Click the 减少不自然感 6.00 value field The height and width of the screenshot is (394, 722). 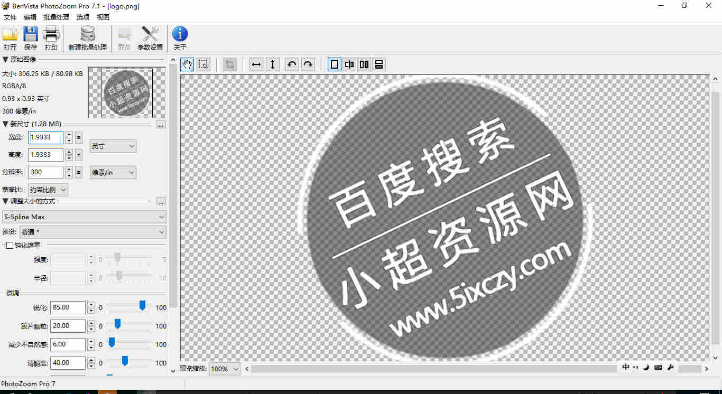pyautogui.click(x=68, y=344)
